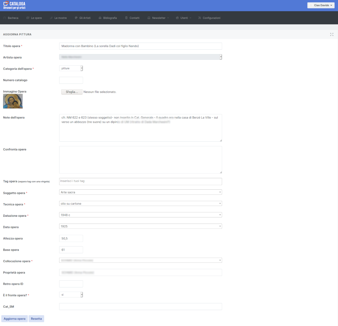The width and height of the screenshot is (338, 326).
Task: Open the Datazione opera dropdown
Action: pos(141,215)
